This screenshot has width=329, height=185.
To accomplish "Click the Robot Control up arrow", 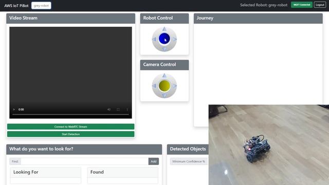I will coord(164,29).
